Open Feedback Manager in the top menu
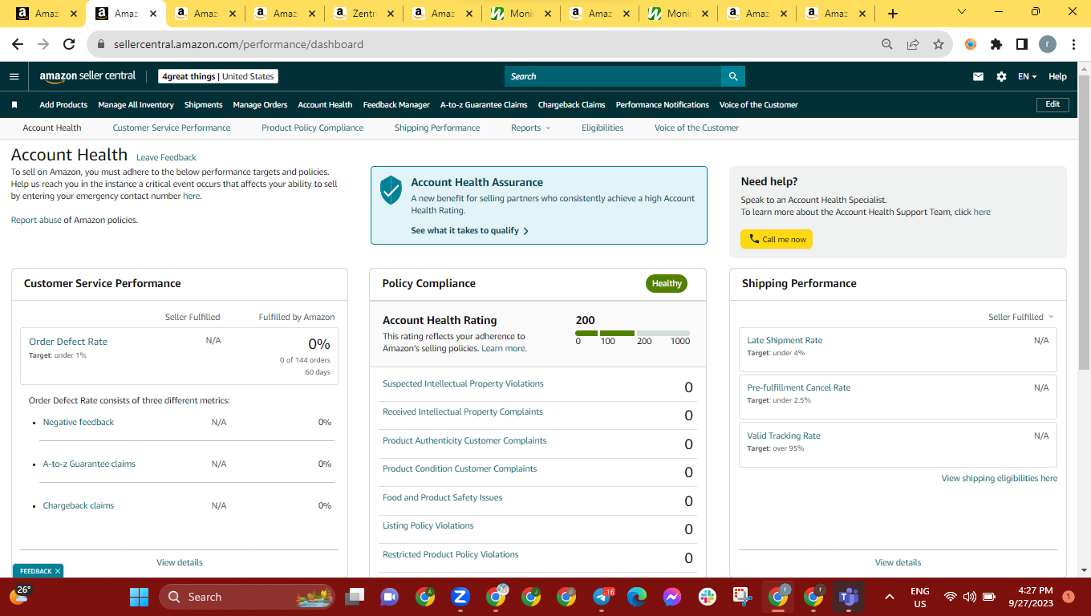 pos(396,105)
